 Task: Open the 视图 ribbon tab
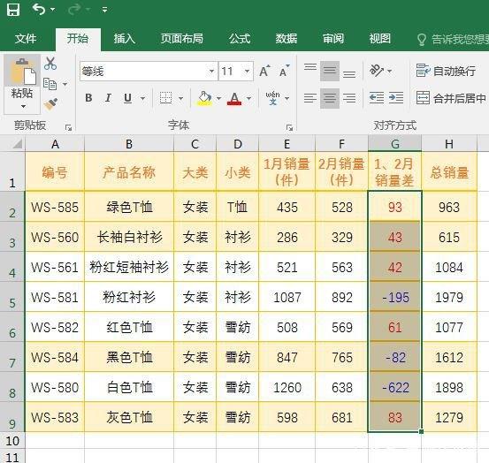[x=380, y=39]
